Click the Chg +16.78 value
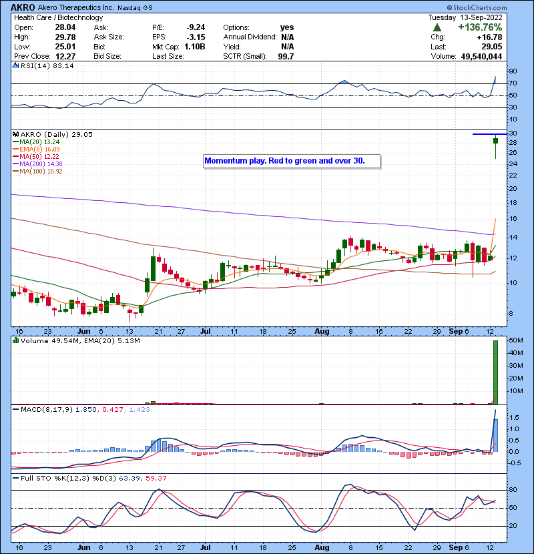 (489, 37)
